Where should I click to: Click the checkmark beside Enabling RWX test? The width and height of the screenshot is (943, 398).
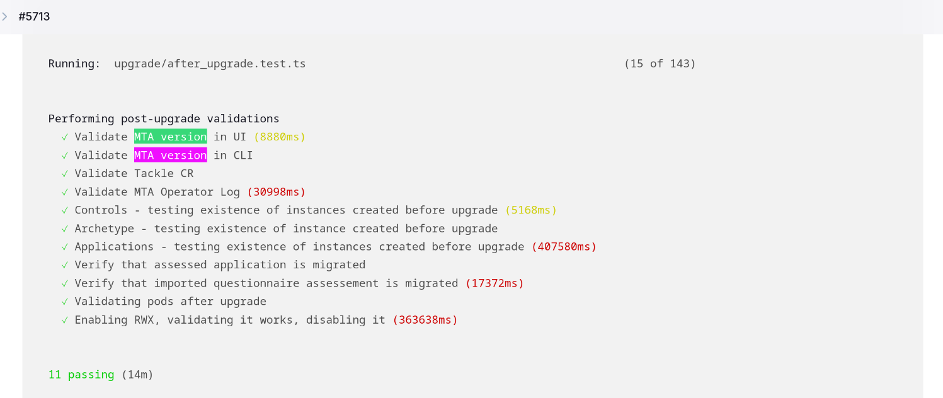[x=64, y=319]
